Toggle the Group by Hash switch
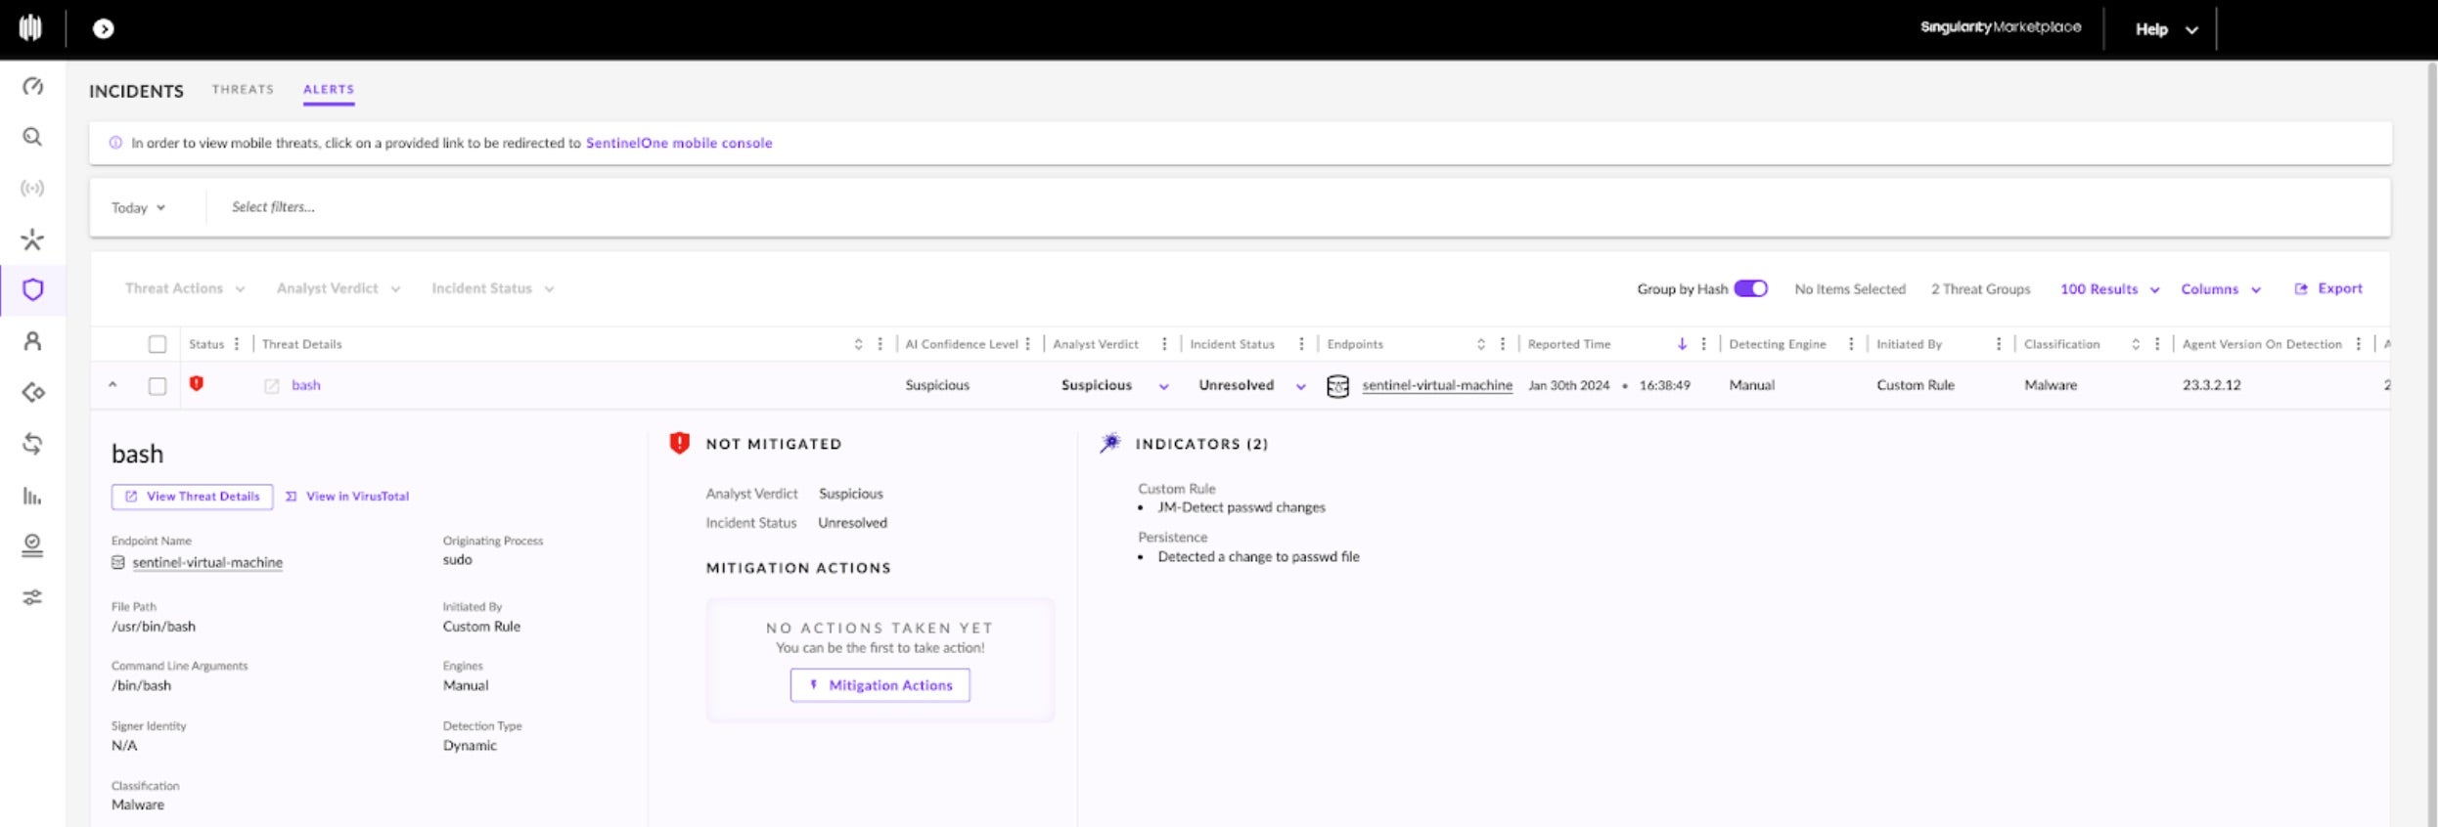This screenshot has width=2438, height=827. click(1749, 288)
